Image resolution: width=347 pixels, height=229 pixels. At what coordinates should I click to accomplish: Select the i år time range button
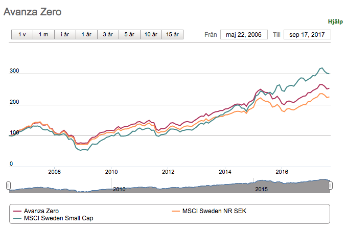pyautogui.click(x=65, y=35)
